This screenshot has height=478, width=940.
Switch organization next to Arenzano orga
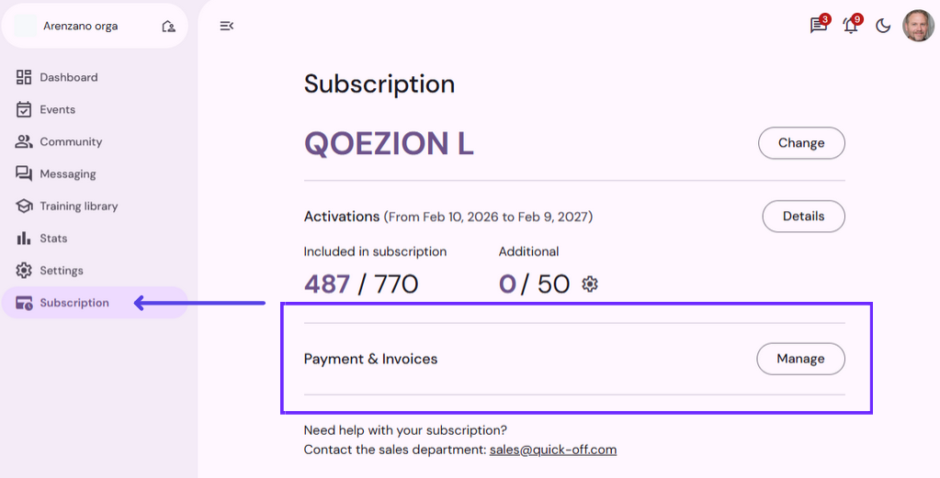tap(168, 27)
